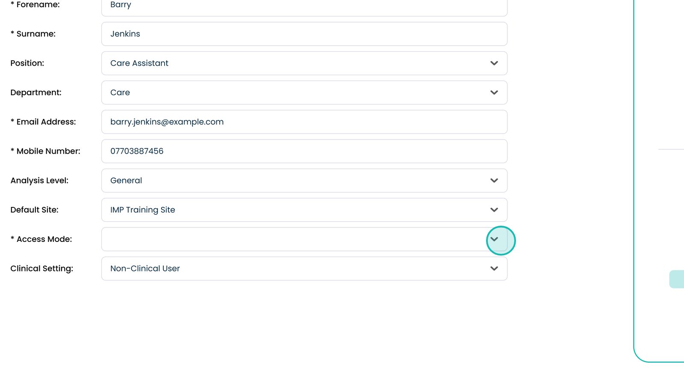684x384 pixels.
Task: Click the "Clinical Setting:" label text
Action: (x=42, y=269)
